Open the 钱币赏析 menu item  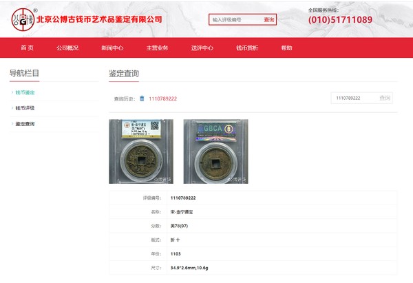247,48
